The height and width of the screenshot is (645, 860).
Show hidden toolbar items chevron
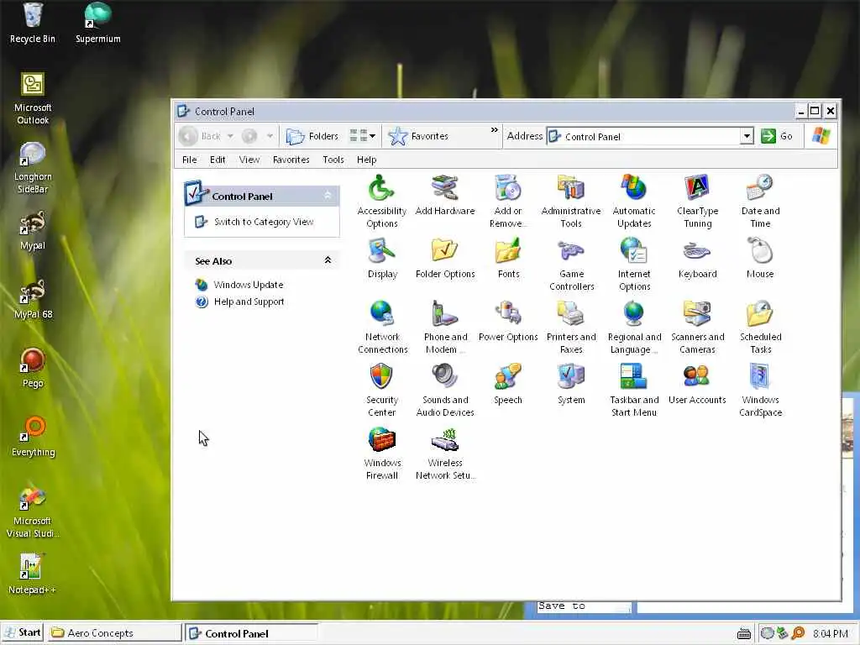point(494,130)
